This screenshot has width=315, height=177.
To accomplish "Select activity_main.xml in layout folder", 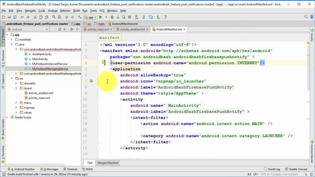I will pos(39,98).
